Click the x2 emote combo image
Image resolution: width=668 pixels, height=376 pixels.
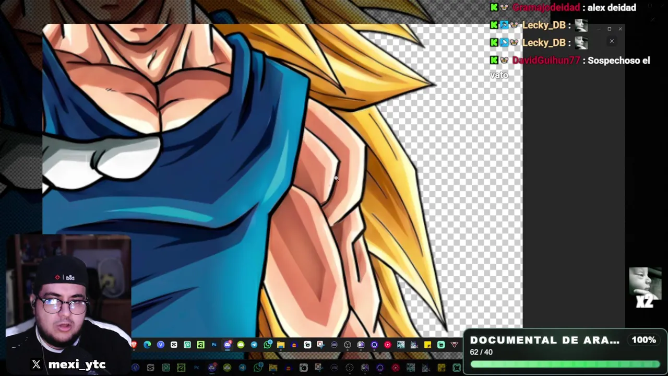point(645,288)
